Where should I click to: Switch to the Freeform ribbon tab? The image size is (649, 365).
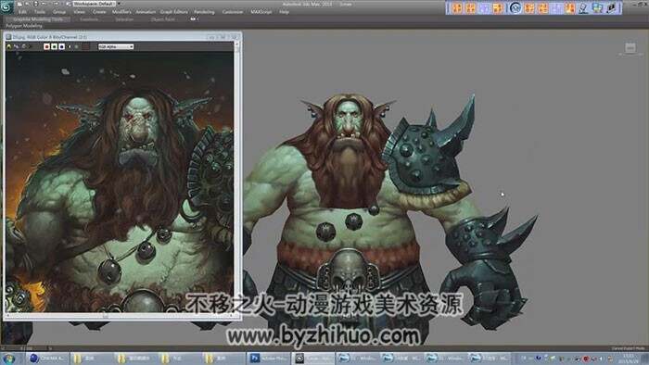click(89, 19)
